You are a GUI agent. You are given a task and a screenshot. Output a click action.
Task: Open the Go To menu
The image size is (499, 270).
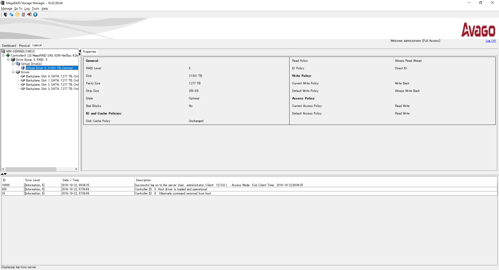(18, 9)
